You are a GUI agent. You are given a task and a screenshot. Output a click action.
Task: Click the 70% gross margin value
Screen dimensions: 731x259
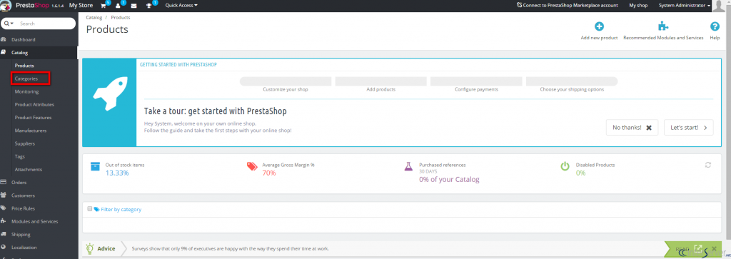coord(269,173)
